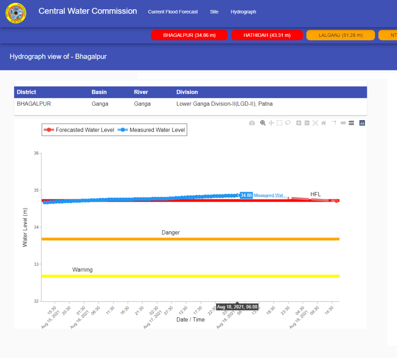Click the BHAGALPUR (34.86 m) alert button
The image size is (397, 358).
(x=189, y=35)
